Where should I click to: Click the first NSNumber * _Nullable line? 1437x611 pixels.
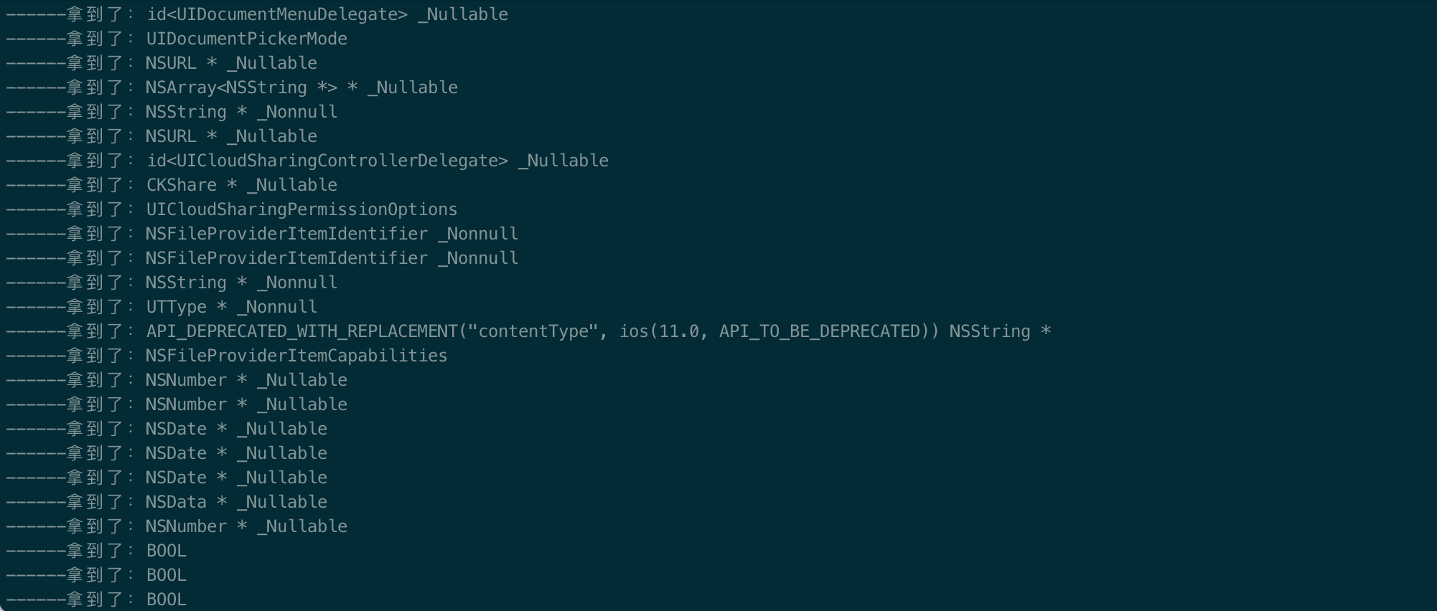click(177, 380)
